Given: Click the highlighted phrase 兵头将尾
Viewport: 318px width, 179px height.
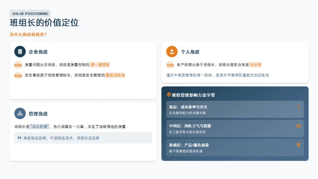Looking at the screenshot, I should point(39,127).
